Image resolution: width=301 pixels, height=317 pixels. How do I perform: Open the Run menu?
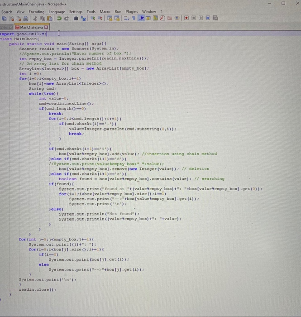click(x=118, y=11)
